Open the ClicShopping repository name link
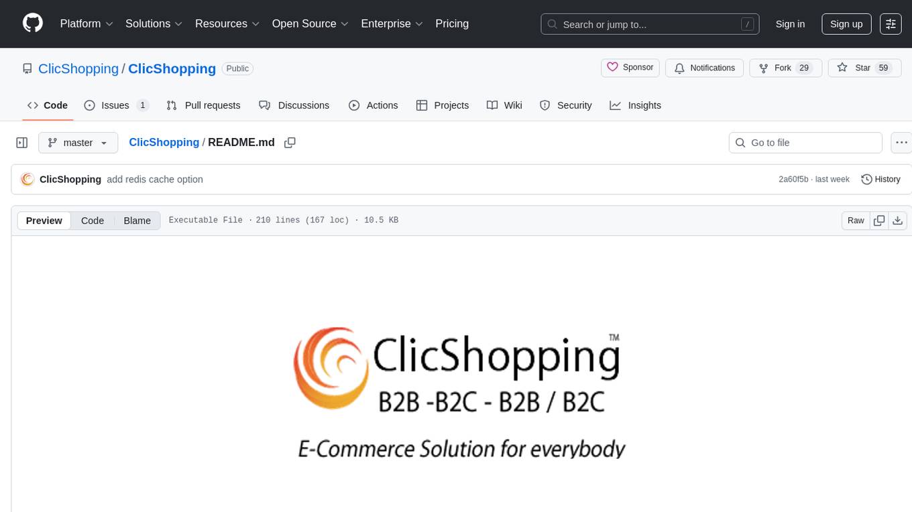 (172, 68)
